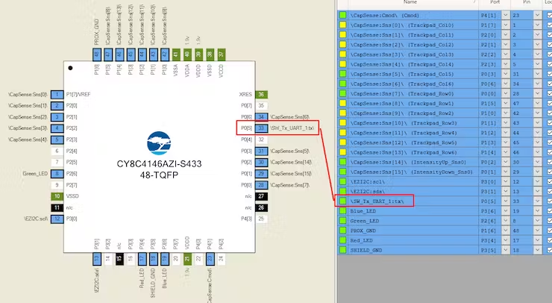Viewport: 552px width, 303px height.
Task: Select the Red_LED row name in table
Action: (x=362, y=240)
